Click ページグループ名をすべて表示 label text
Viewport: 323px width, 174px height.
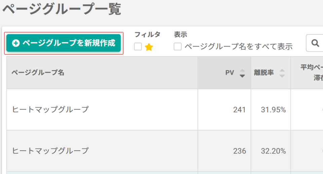pos(239,47)
